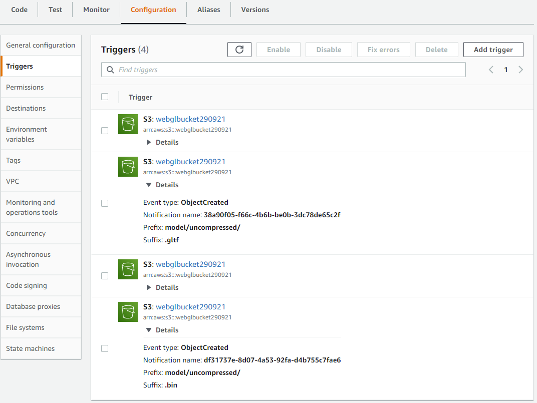537x403 pixels.
Task: Click the S3 bucket icon of first trigger
Action: pyautogui.click(x=128, y=124)
